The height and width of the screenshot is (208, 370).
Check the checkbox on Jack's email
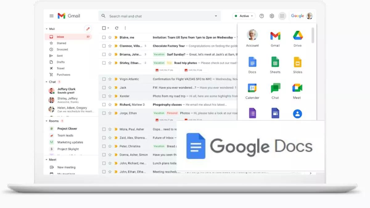point(104,88)
